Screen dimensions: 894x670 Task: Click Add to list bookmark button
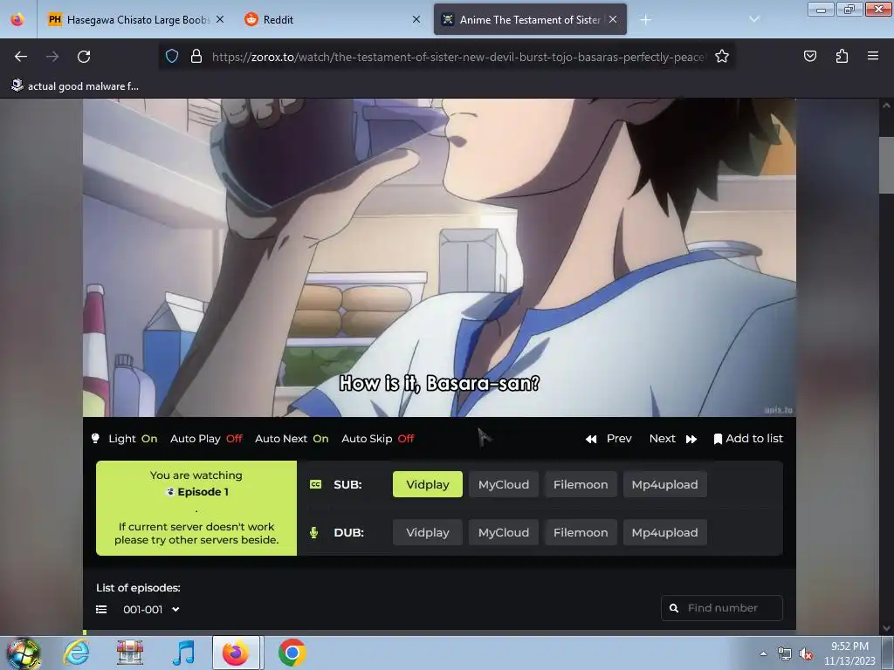pyautogui.click(x=748, y=439)
